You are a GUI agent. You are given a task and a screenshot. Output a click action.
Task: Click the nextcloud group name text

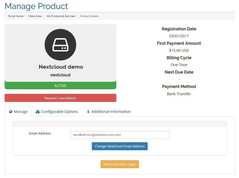(60, 75)
